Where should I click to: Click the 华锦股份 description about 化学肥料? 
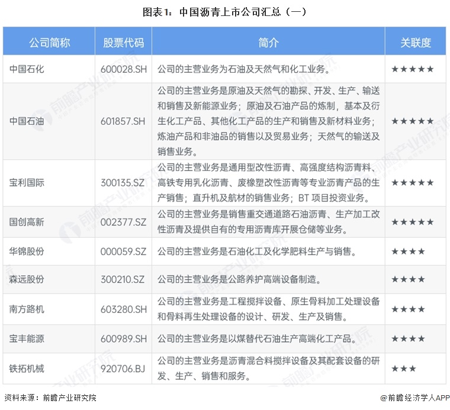(x=257, y=251)
